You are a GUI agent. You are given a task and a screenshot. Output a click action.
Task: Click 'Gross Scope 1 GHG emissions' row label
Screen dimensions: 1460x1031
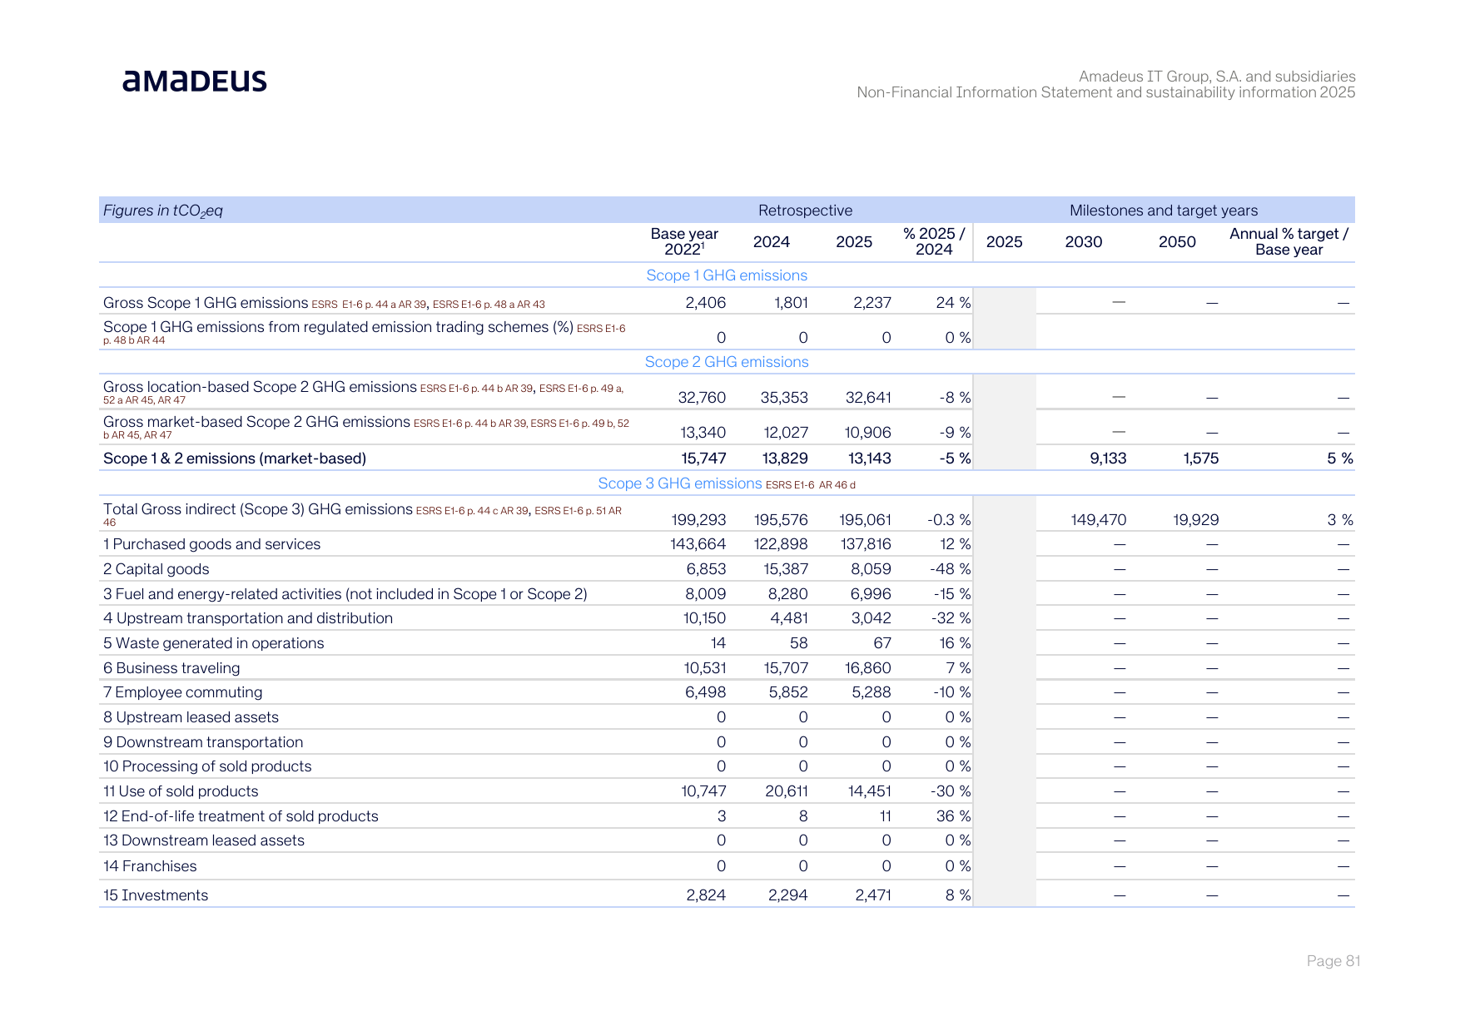click(x=206, y=303)
